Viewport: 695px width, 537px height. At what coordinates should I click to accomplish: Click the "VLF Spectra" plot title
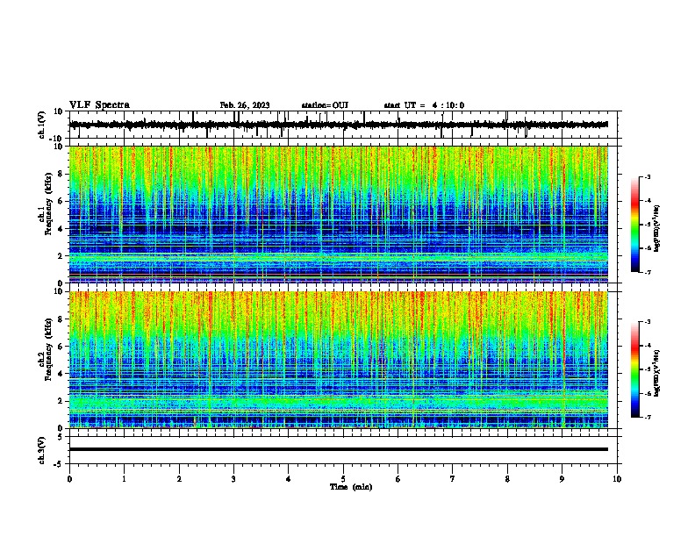99,105
